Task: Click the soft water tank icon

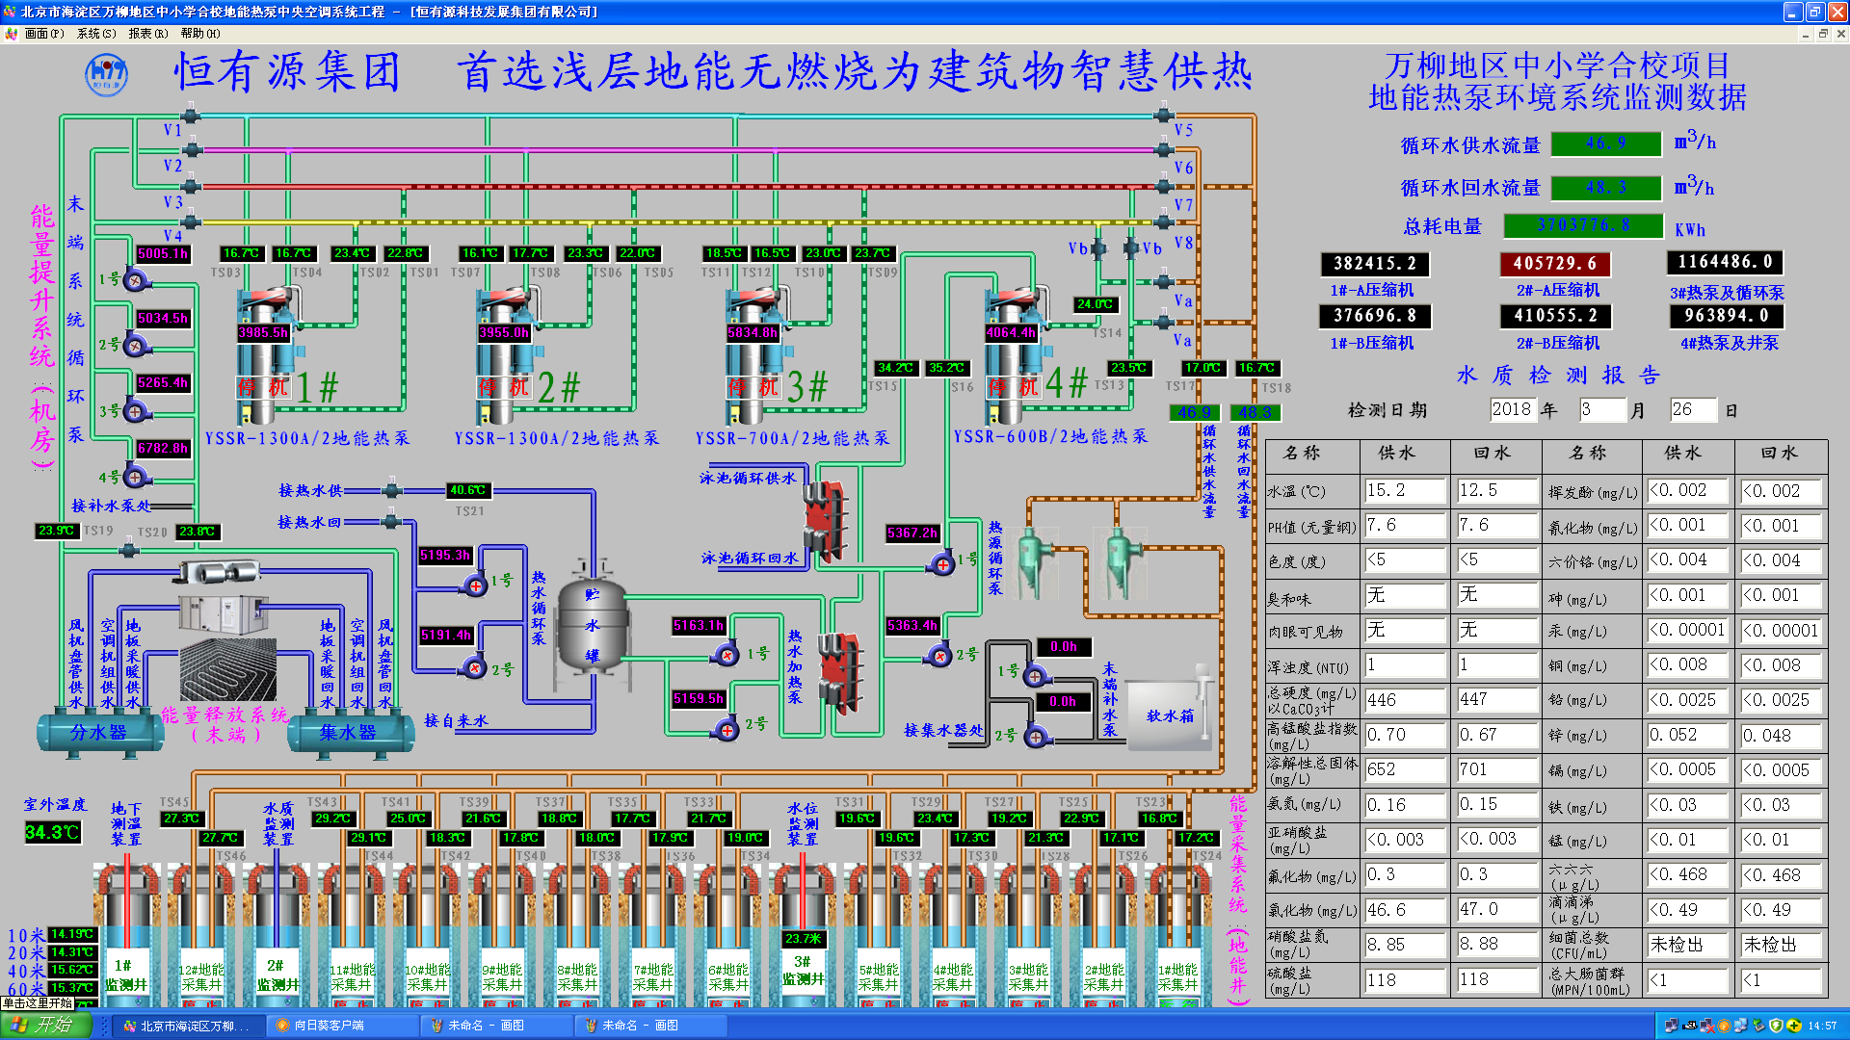Action: (x=1169, y=715)
